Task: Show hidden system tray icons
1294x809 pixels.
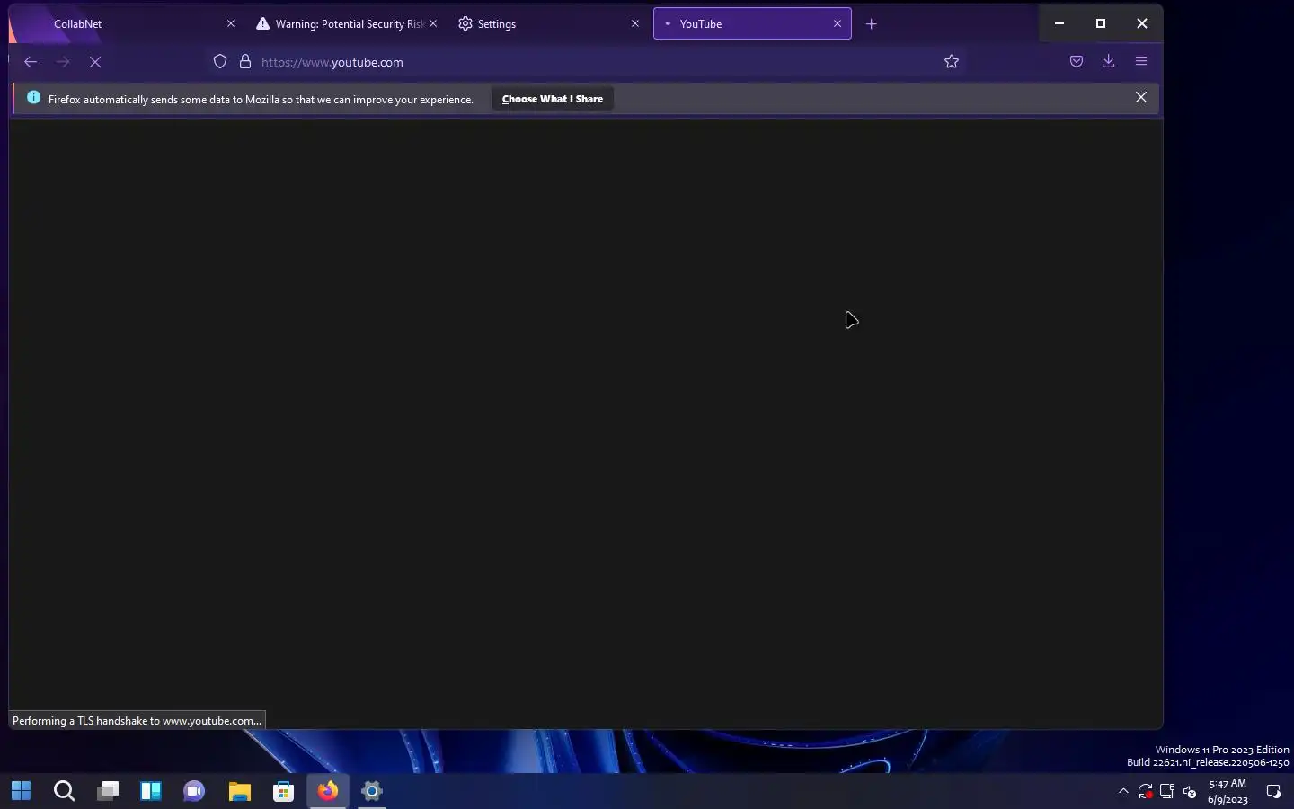Action: click(x=1123, y=791)
